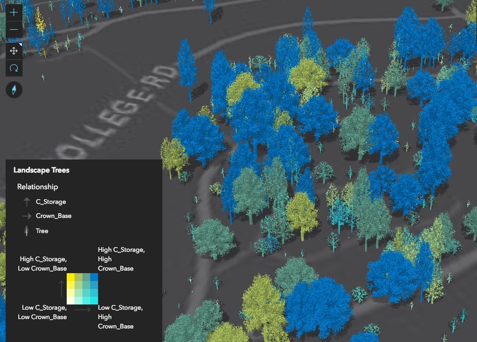The width and height of the screenshot is (477, 342).
Task: Click the Landscape Trees legend title
Action: point(41,170)
